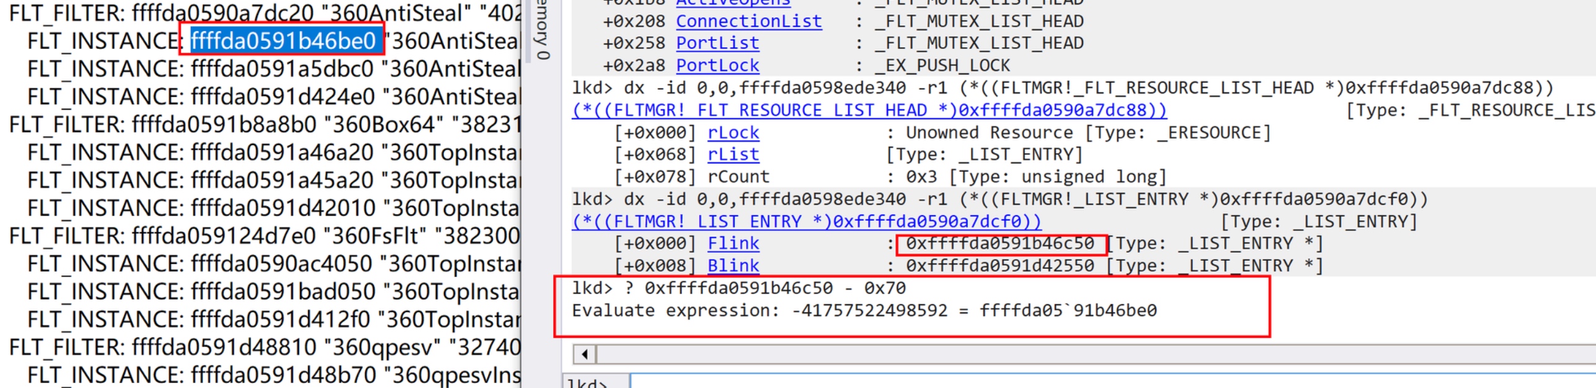The height and width of the screenshot is (388, 1596).
Task: Select the 360FsFlt FLT_FILTER line
Action: tap(264, 236)
